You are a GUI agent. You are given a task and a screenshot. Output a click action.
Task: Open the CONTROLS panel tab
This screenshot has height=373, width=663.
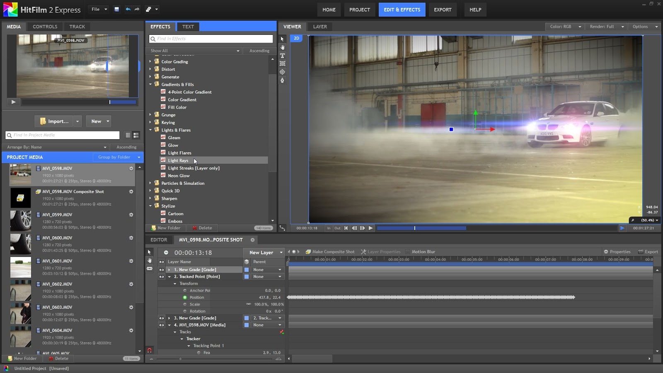click(45, 27)
